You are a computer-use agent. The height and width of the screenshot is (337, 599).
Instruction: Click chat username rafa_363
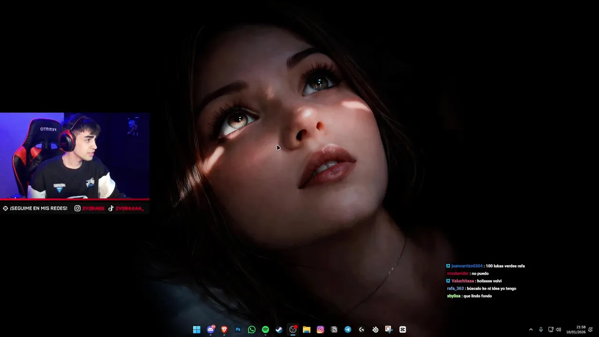point(455,288)
